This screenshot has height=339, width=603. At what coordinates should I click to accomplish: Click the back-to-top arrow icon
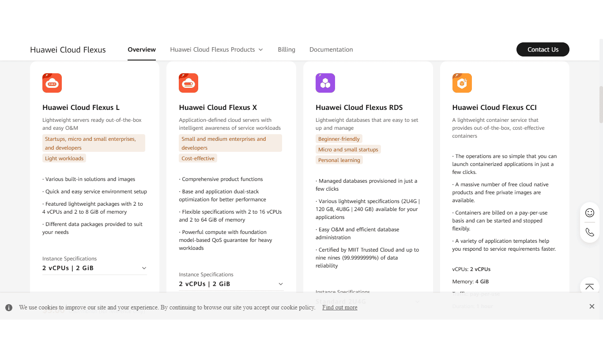point(590,286)
